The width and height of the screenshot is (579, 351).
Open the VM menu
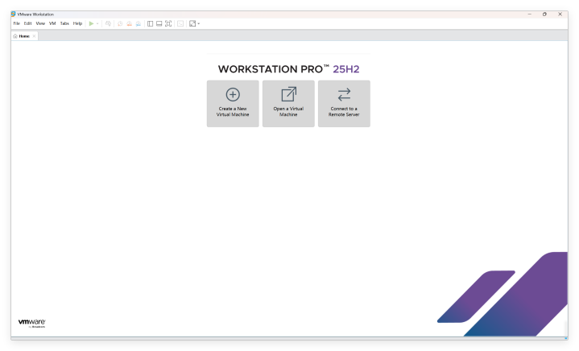pyautogui.click(x=52, y=23)
